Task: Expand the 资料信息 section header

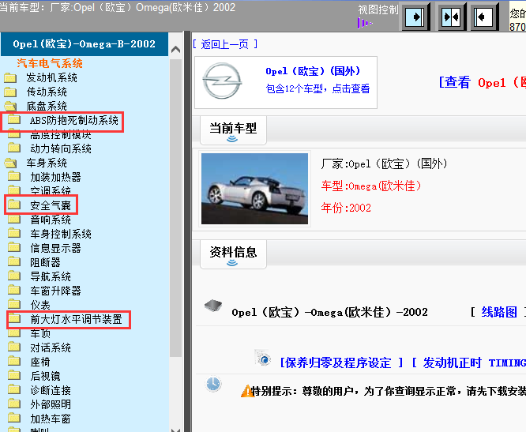Action: click(x=233, y=254)
